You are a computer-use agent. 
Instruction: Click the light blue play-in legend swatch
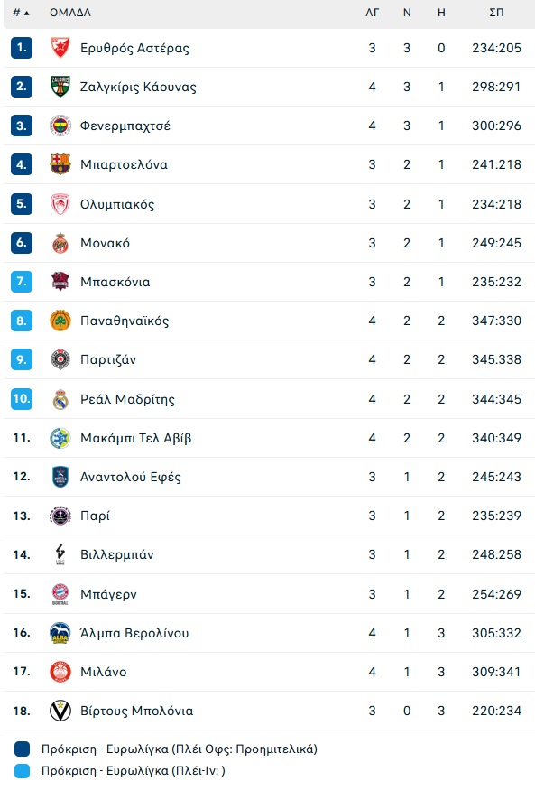tap(22, 771)
